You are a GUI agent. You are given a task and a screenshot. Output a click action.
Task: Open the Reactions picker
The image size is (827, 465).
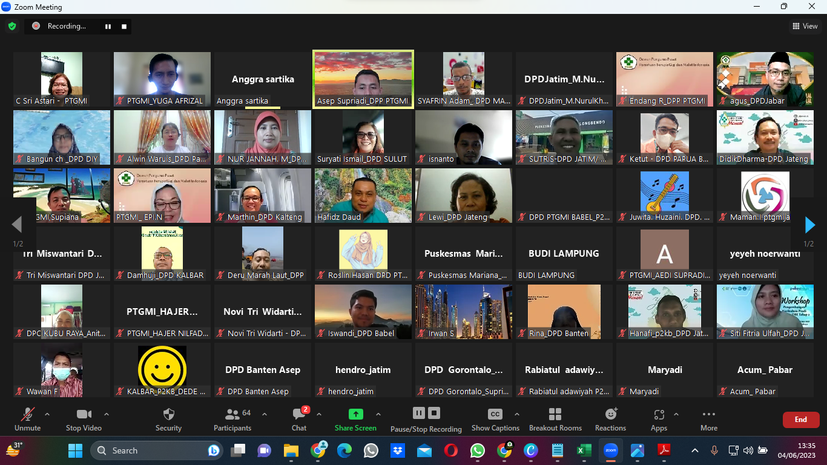pyautogui.click(x=610, y=420)
